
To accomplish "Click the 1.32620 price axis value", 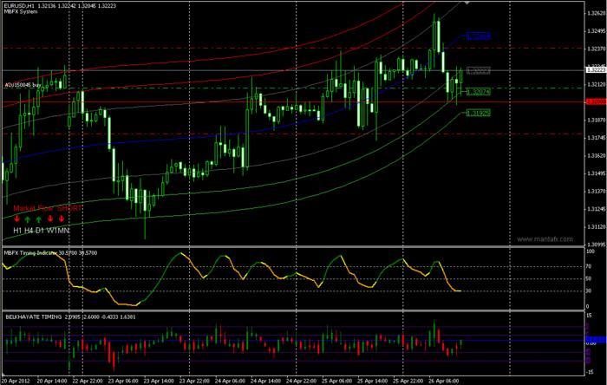I will [x=597, y=13].
